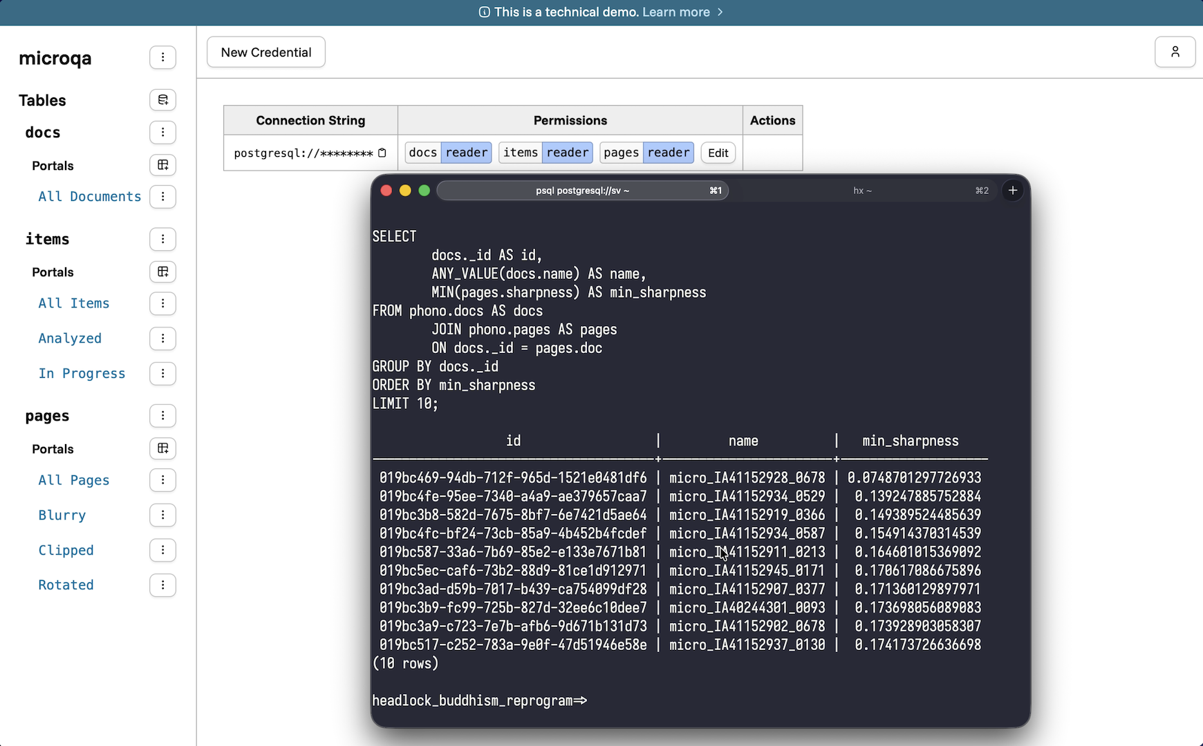Add a portal under the pages table
1203x746 pixels.
click(162, 448)
